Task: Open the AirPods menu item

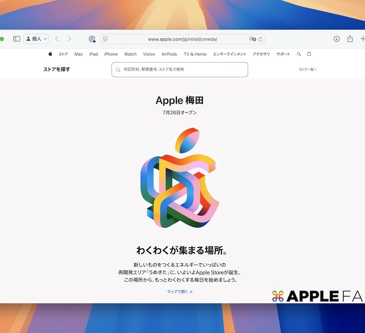Action: (169, 54)
